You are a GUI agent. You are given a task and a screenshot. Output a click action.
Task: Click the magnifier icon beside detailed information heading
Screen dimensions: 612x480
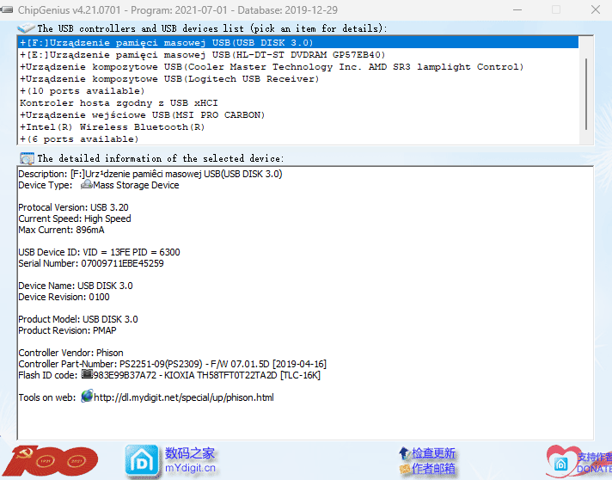pos(27,158)
